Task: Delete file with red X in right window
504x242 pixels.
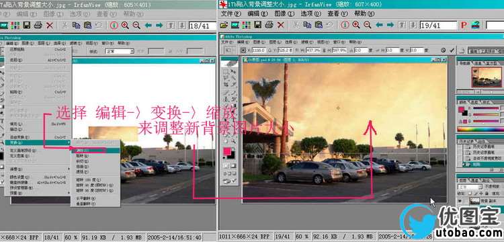Action: [x=281, y=25]
